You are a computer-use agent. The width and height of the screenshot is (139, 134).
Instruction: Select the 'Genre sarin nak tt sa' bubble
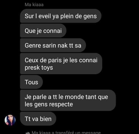[x=53, y=45]
